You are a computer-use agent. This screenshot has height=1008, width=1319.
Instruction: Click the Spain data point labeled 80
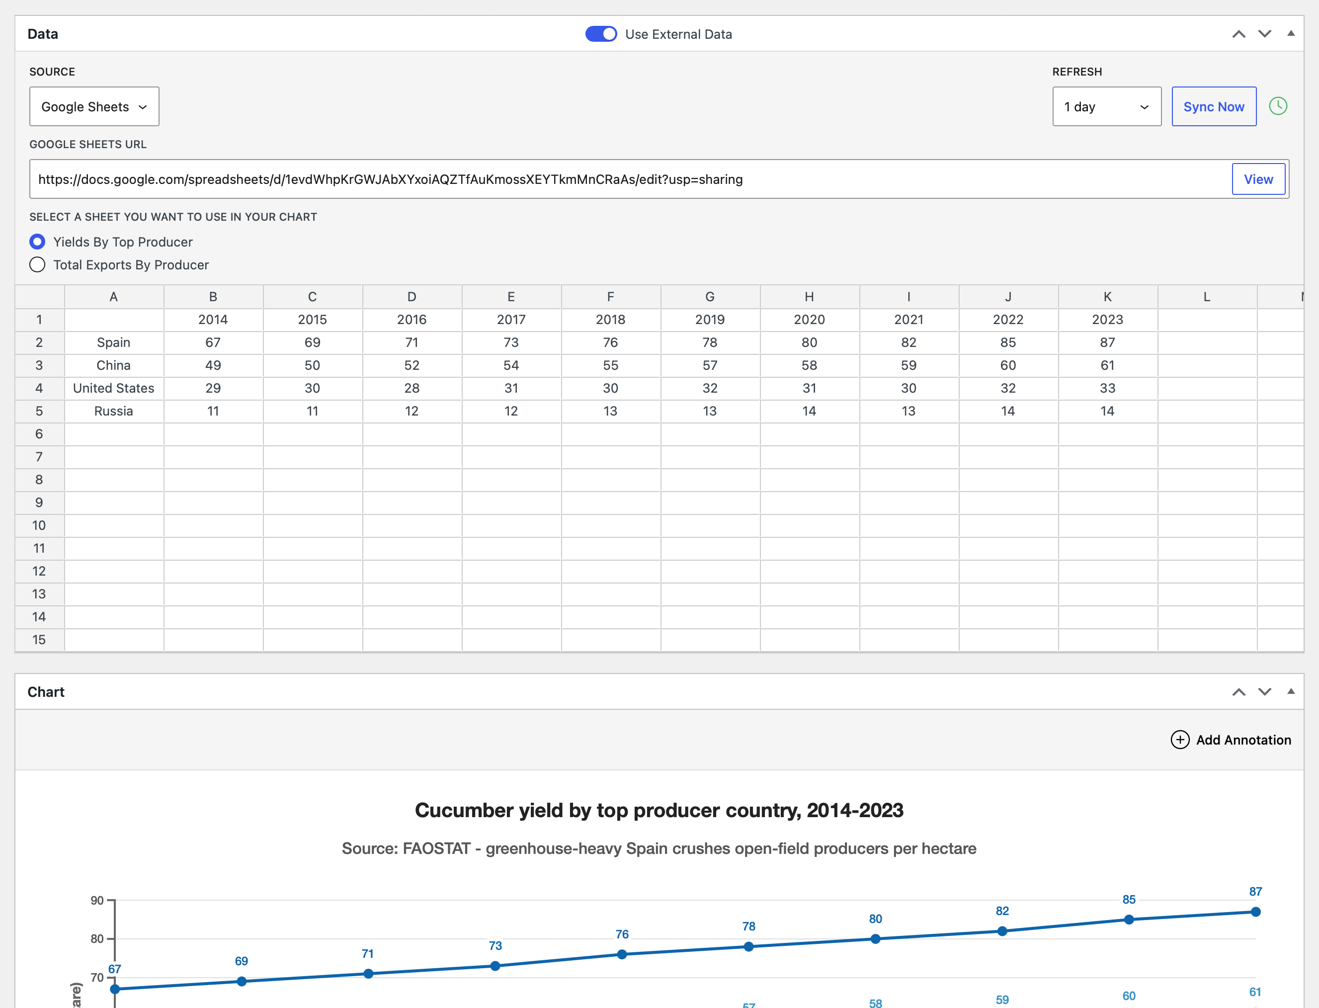[x=876, y=938]
